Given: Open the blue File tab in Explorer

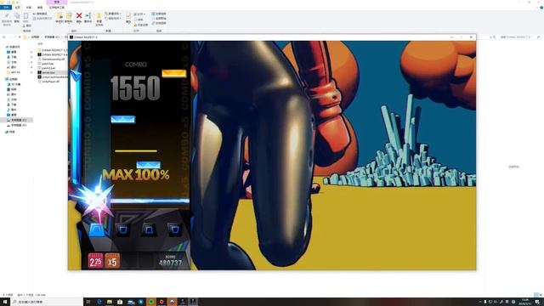Looking at the screenshot, I should [x=6, y=8].
